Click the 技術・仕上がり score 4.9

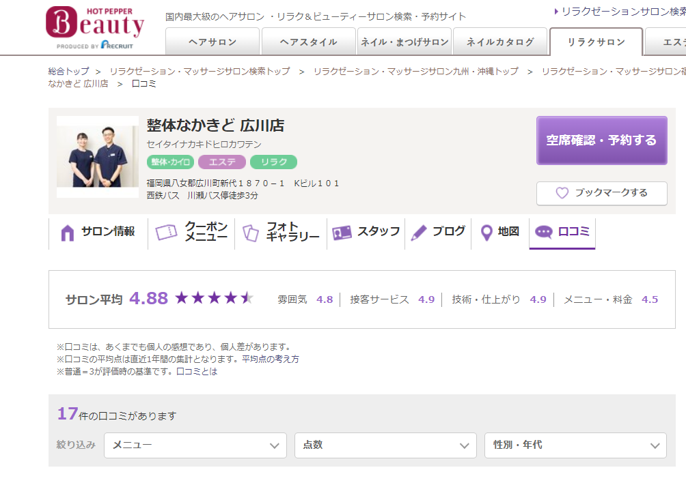[x=538, y=299]
